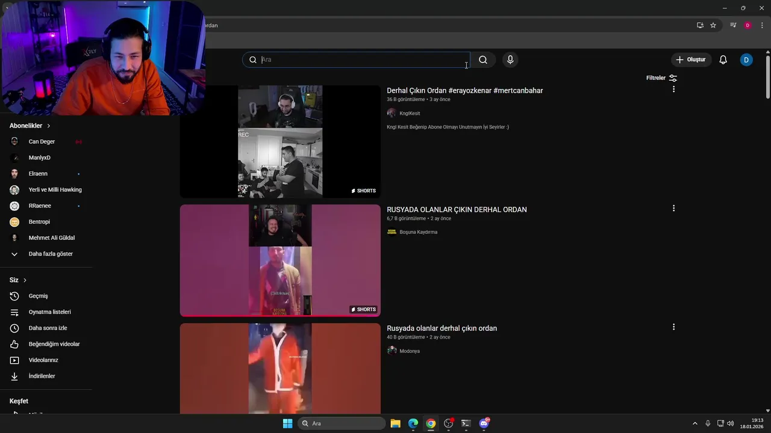
Task: Click the Keşfet section heading
Action: (x=19, y=401)
